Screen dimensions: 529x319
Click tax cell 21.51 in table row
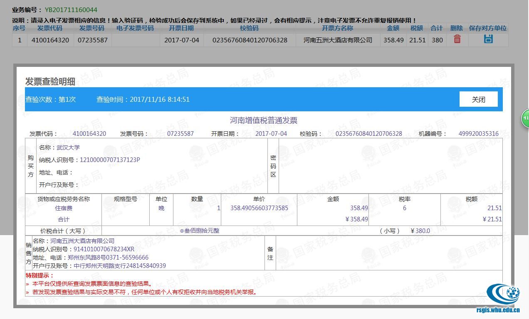pos(417,40)
